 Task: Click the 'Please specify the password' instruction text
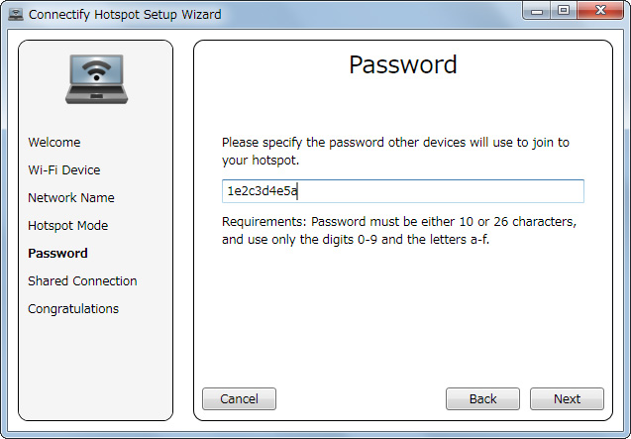point(395,151)
